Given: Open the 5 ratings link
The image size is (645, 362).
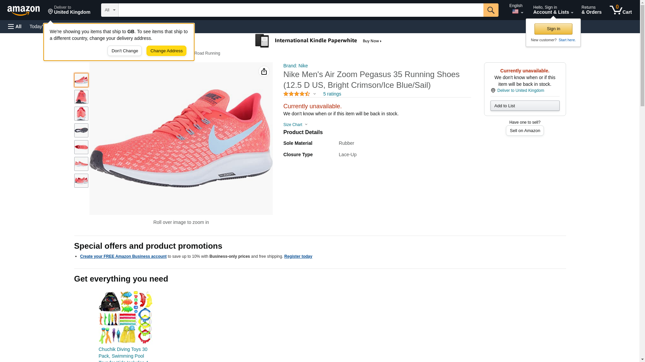Looking at the screenshot, I should pyautogui.click(x=332, y=94).
